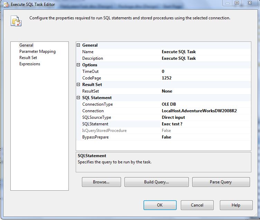Collapse the SQL Statement property group
Screen dimensions: 260x220
point(78,98)
